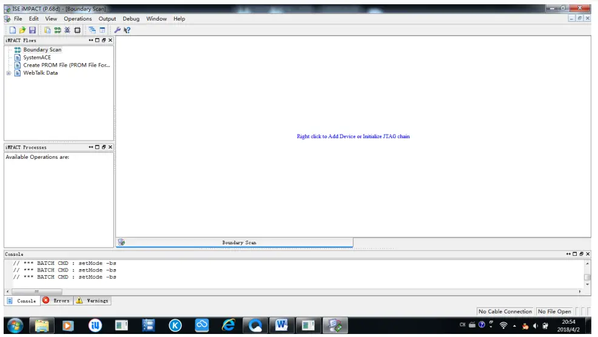Float the Console panel
The image size is (598, 337).
pyautogui.click(x=581, y=254)
